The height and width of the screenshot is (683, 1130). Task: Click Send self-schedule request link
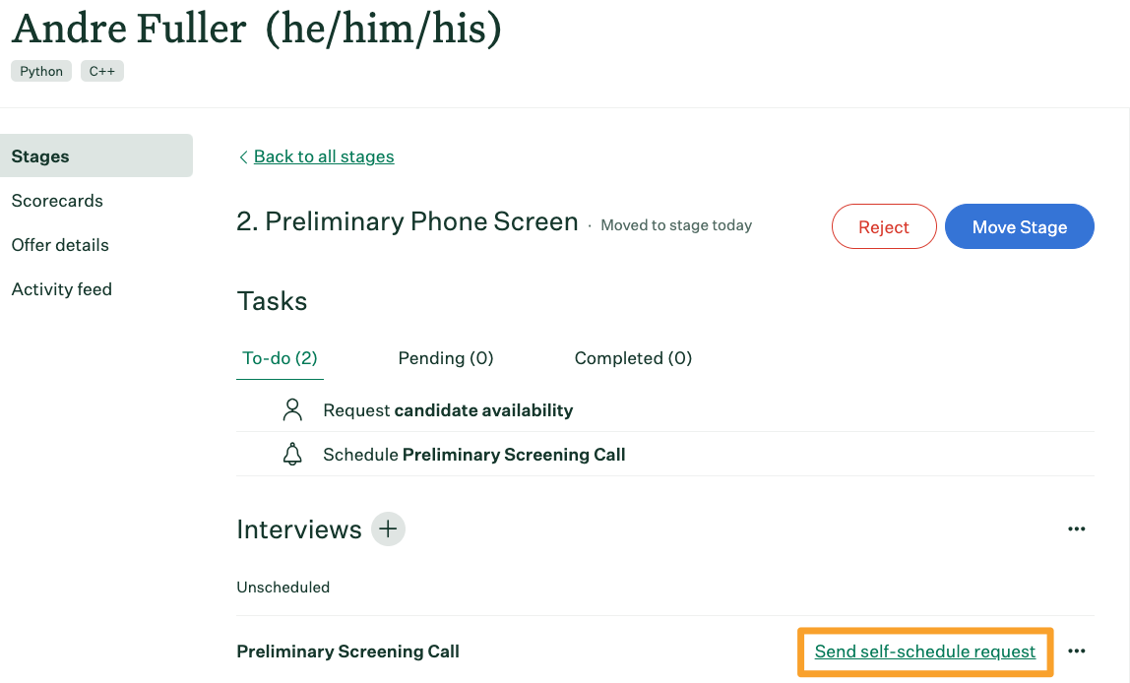click(924, 652)
